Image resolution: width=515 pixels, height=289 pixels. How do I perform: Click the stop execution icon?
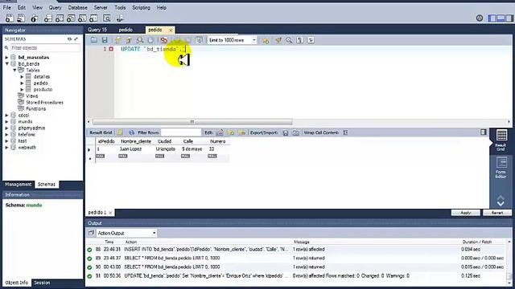click(x=150, y=40)
